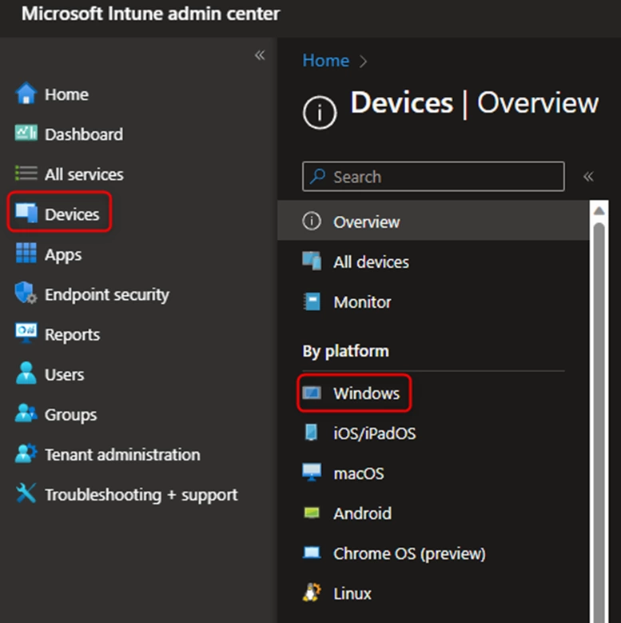
Task: Click the Windows platform icon
Action: (312, 393)
